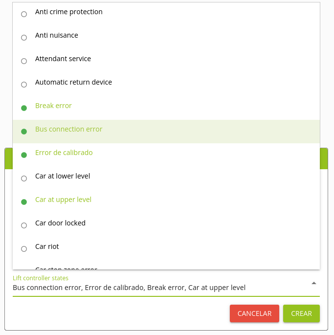Click the Attendant service option text
This screenshot has width=334, height=335.
(63, 59)
